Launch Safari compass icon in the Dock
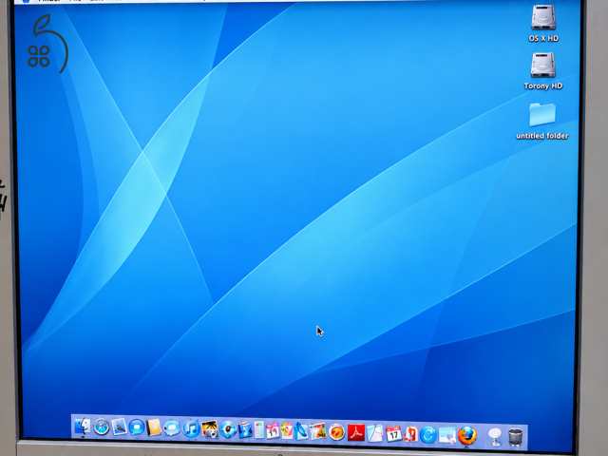The image size is (608, 456). [x=102, y=427]
